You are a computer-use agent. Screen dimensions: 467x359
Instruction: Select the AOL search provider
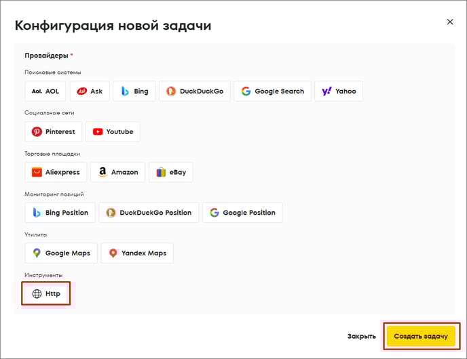tap(45, 91)
